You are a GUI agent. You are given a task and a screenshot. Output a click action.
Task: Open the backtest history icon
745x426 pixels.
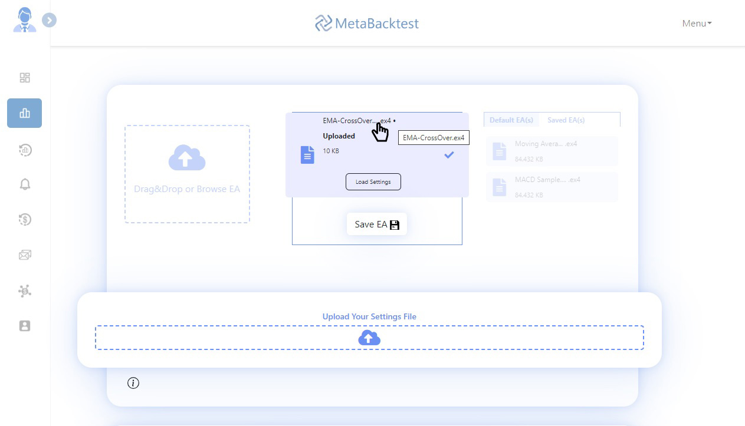(25, 150)
